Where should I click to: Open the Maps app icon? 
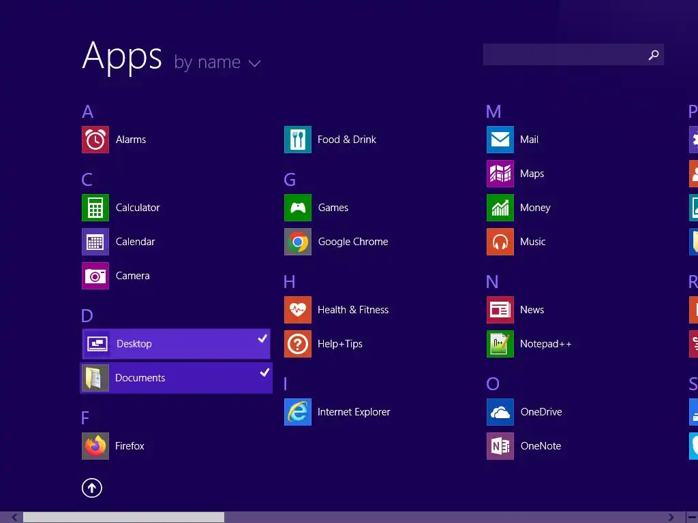click(500, 174)
